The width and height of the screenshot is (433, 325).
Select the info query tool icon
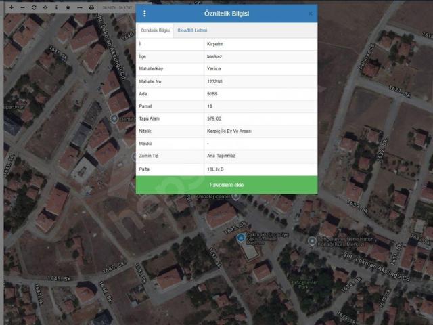pyautogui.click(x=56, y=7)
